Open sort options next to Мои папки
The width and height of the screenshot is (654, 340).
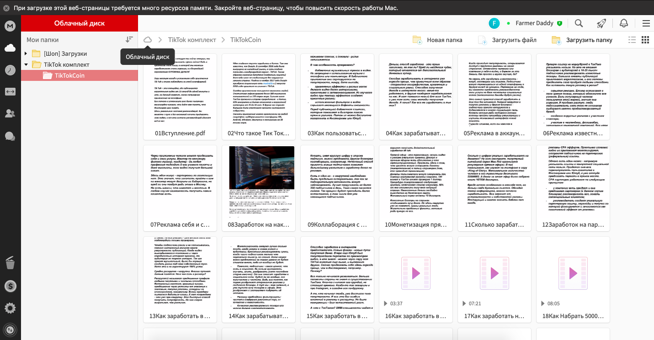pos(129,40)
